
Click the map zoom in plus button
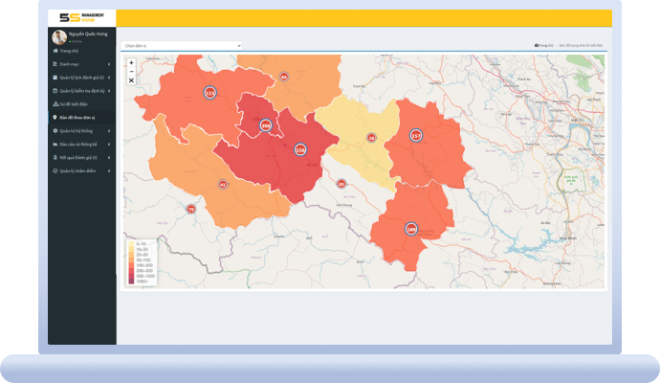click(131, 62)
